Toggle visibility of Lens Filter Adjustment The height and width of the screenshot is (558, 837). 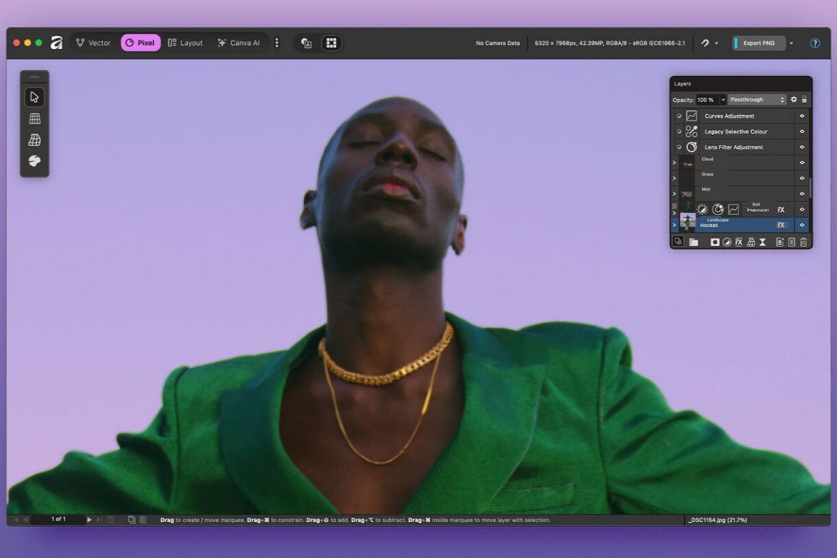click(802, 147)
